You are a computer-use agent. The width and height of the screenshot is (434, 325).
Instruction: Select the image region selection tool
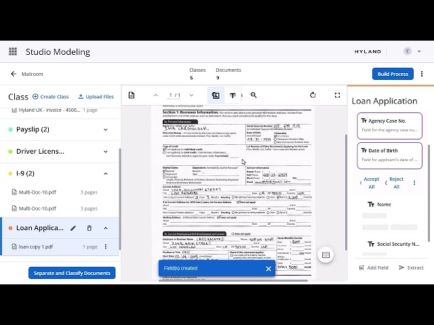(x=216, y=95)
